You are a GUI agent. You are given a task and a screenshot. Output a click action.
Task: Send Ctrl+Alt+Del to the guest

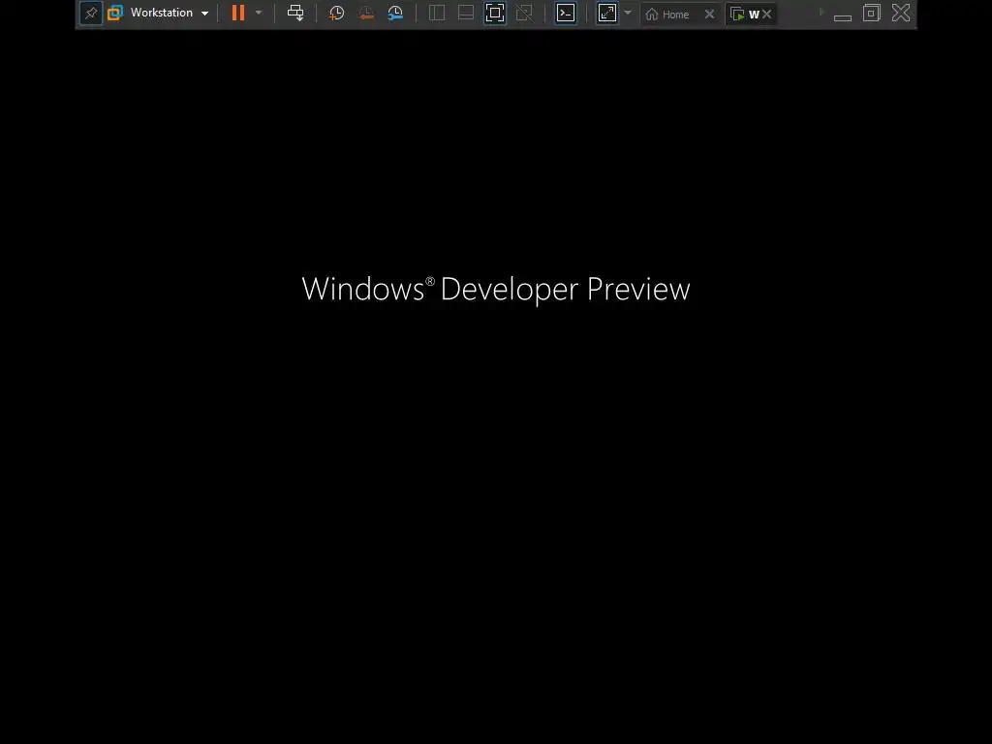[x=295, y=13]
